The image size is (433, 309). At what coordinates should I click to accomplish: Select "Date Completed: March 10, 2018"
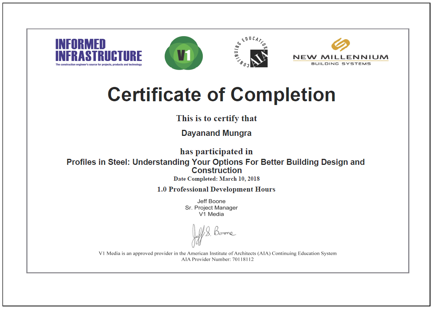tap(217, 179)
